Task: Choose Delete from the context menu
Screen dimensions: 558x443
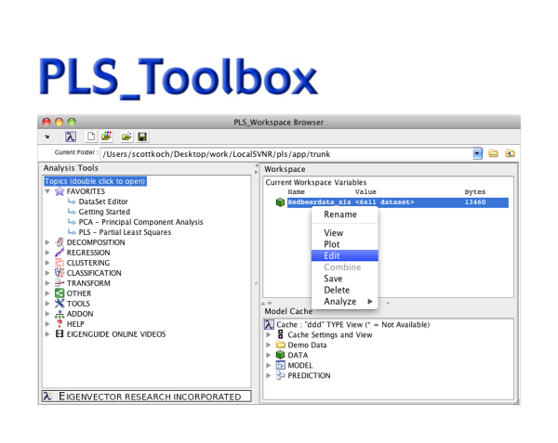Action: pos(344,290)
